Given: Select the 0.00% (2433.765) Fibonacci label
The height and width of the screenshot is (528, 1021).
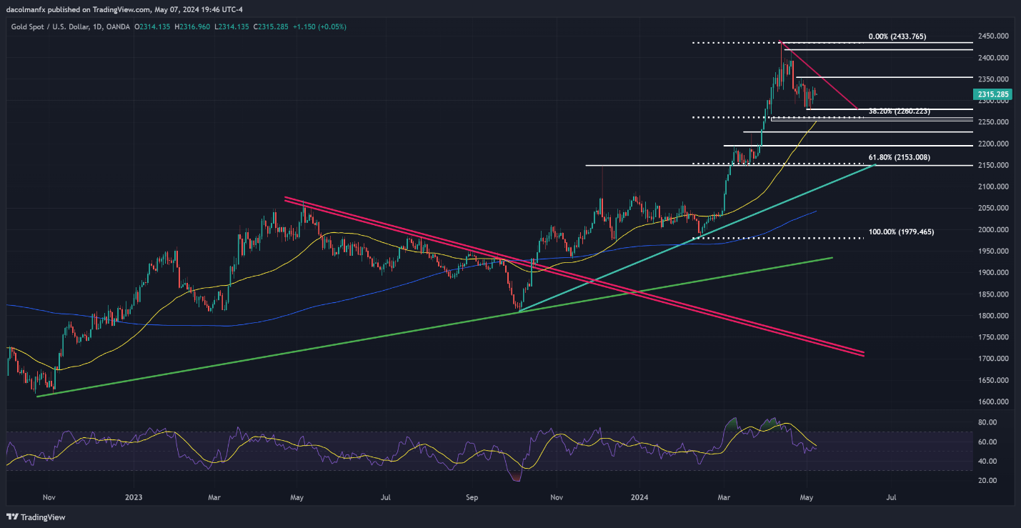Looking at the screenshot, I should coord(897,36).
